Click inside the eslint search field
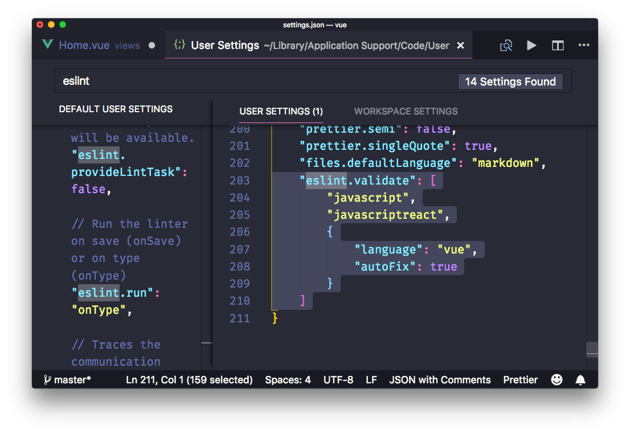630x434 pixels. [x=171, y=81]
